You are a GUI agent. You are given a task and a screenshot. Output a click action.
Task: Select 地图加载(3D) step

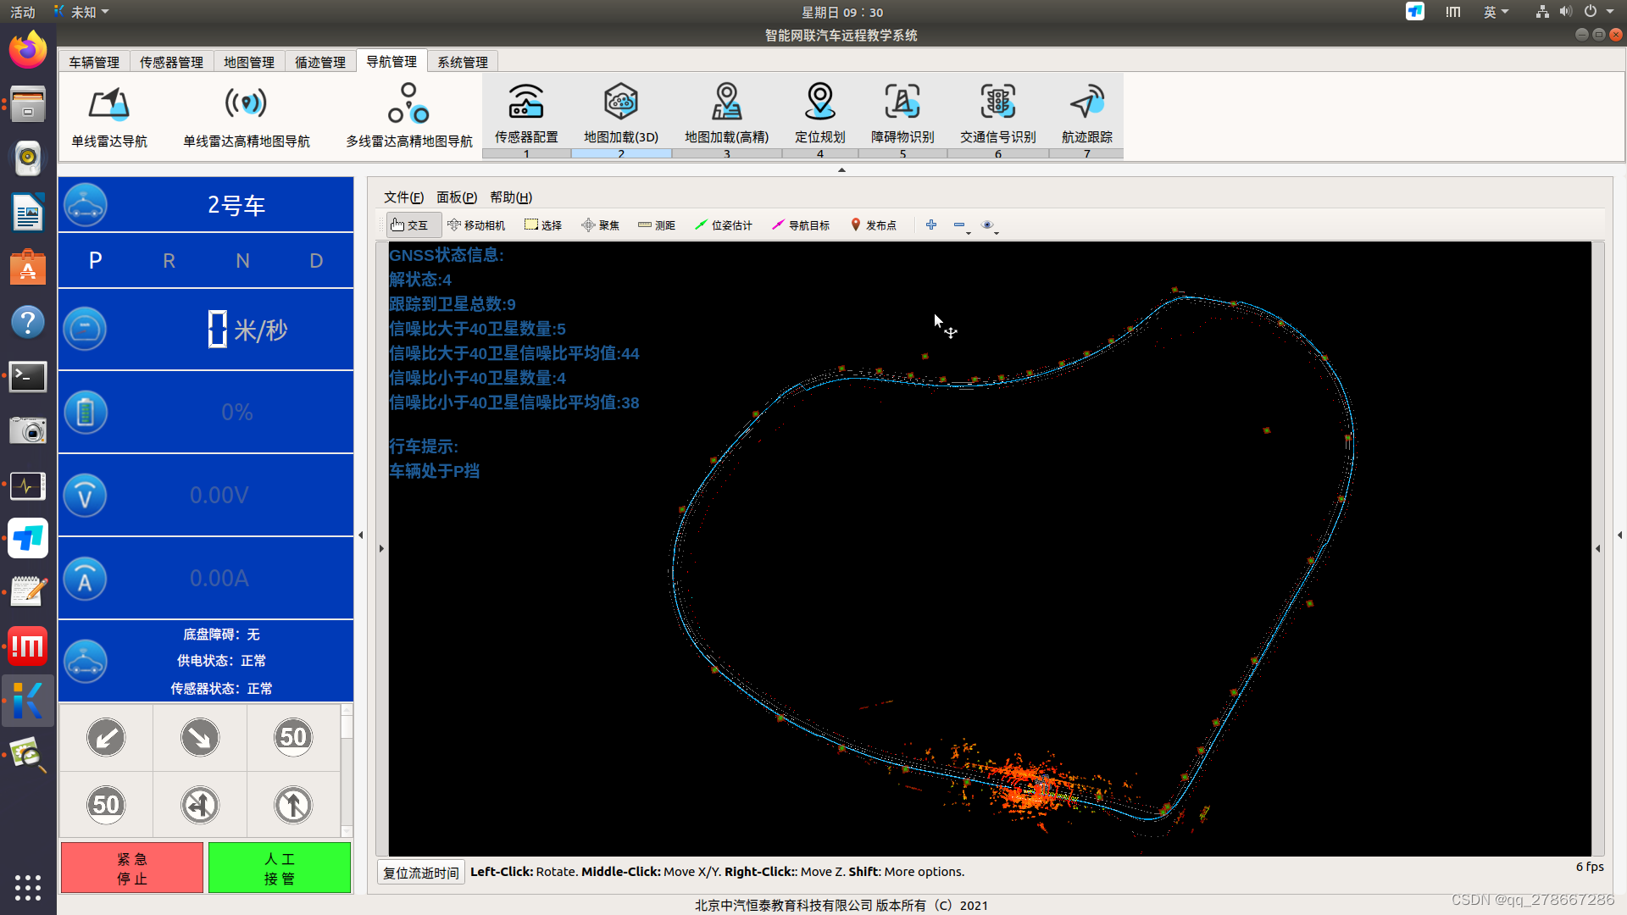point(621,114)
